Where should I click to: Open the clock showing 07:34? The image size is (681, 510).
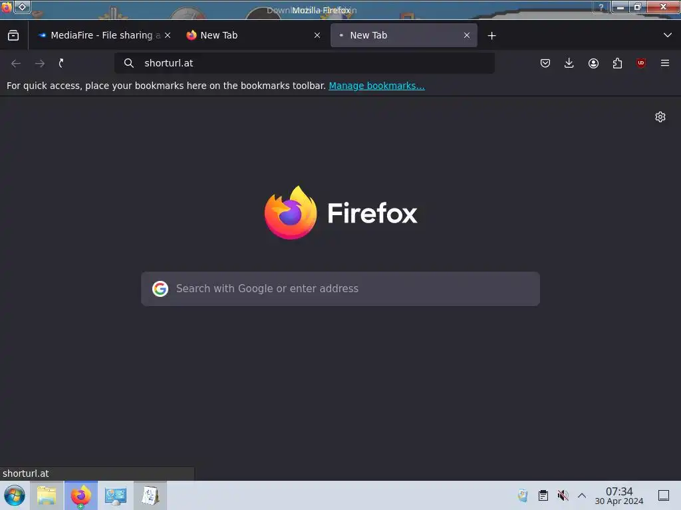tap(619, 495)
